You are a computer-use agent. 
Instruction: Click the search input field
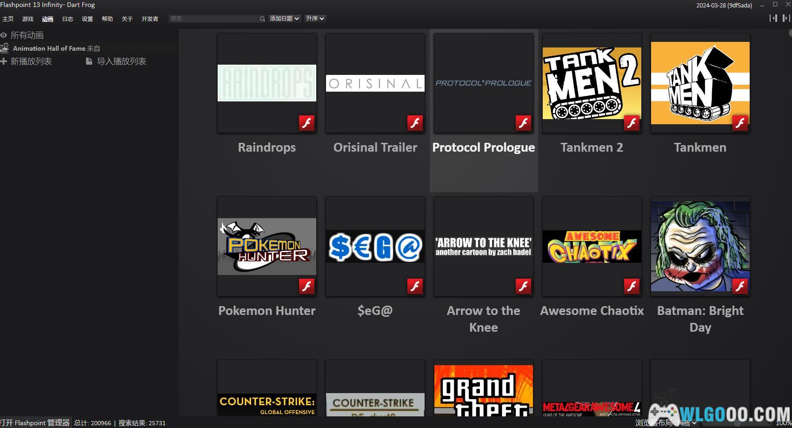213,19
